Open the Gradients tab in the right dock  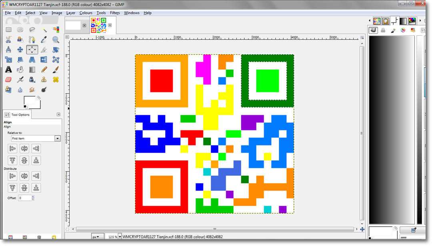[x=403, y=21]
